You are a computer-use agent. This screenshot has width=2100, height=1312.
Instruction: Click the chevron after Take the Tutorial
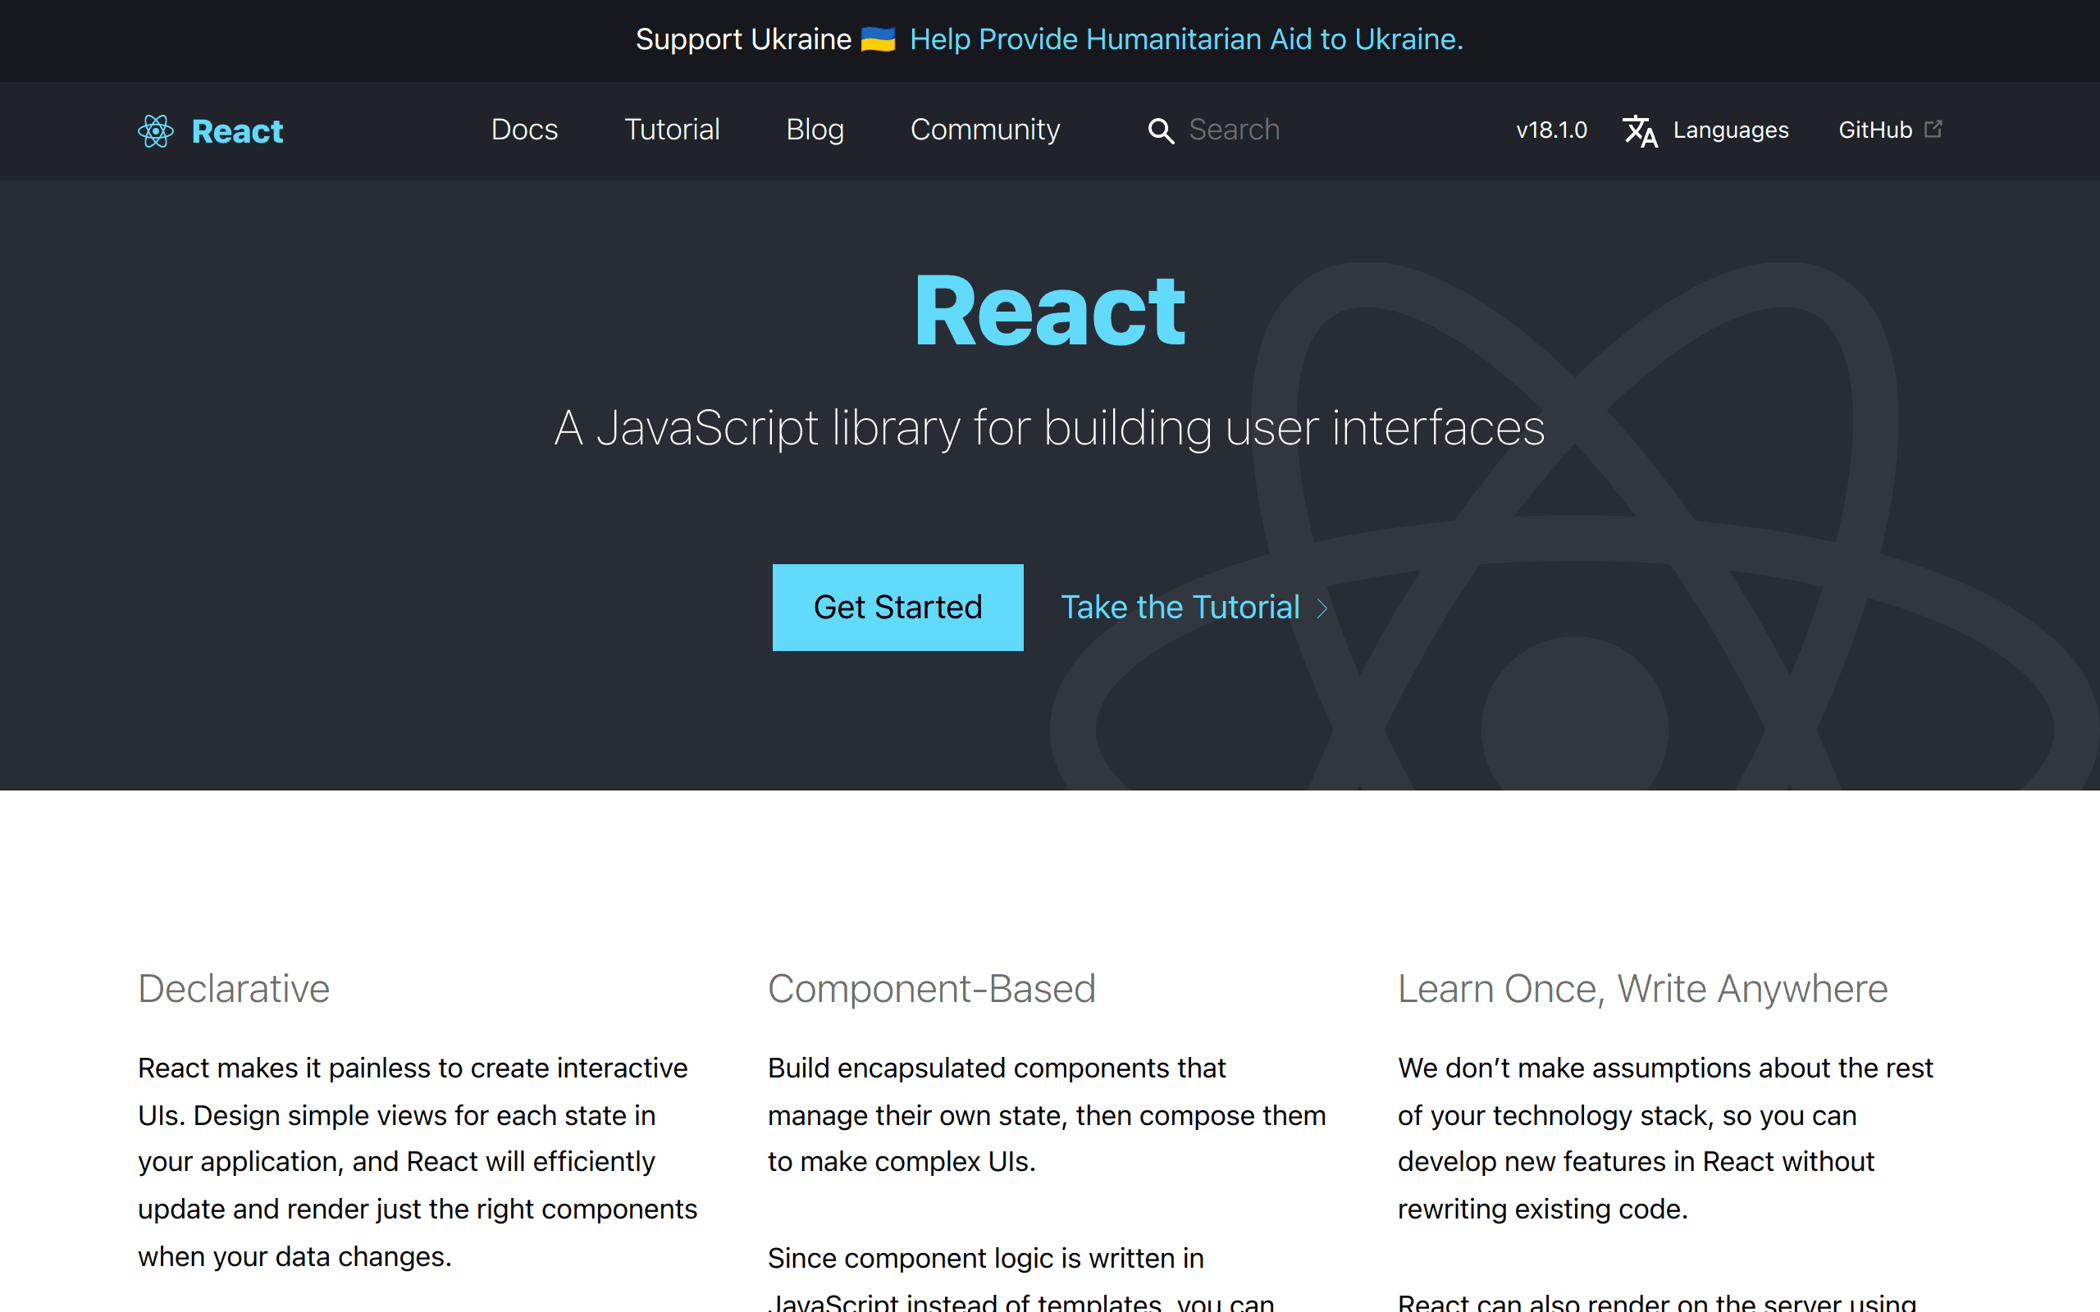tap(1322, 608)
